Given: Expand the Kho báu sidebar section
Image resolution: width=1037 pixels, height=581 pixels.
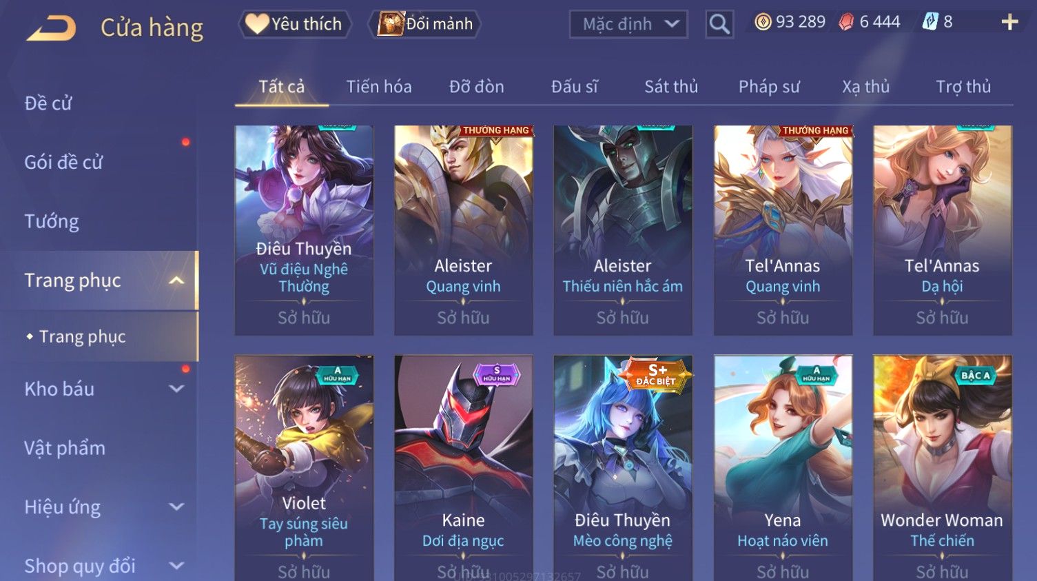Looking at the screenshot, I should (x=176, y=389).
